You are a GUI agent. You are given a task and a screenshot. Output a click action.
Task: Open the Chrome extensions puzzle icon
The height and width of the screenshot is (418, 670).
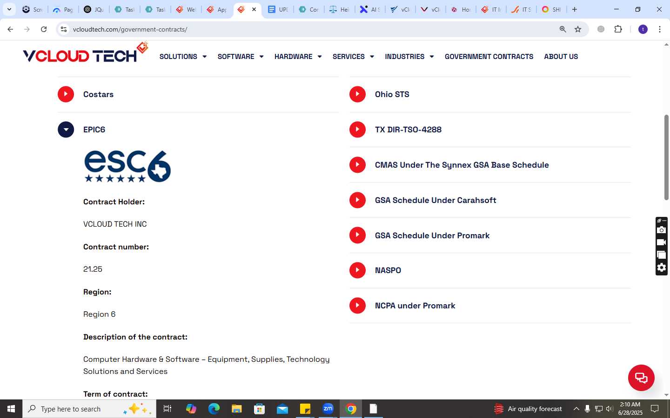pyautogui.click(x=618, y=29)
